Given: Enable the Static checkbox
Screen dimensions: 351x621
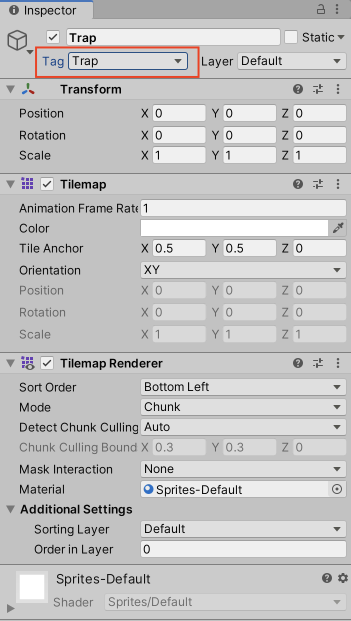Looking at the screenshot, I should (291, 37).
